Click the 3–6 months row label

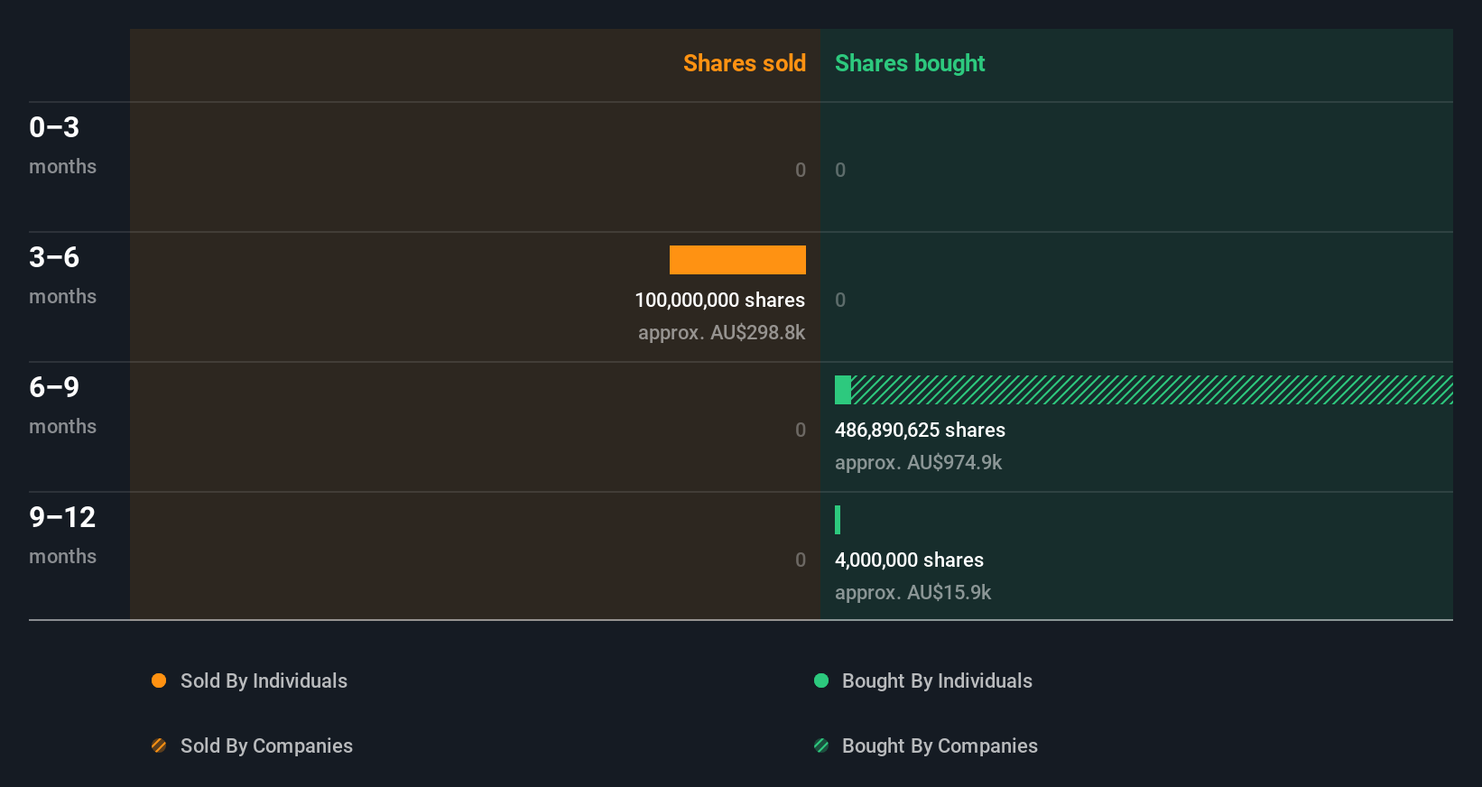click(62, 275)
